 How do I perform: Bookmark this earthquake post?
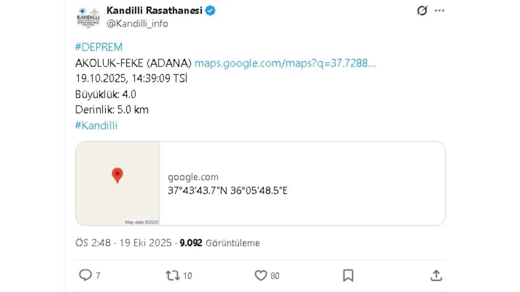pos(348,275)
